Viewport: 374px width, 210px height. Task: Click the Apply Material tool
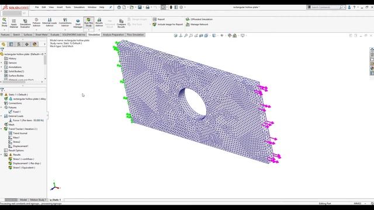click(x=14, y=23)
